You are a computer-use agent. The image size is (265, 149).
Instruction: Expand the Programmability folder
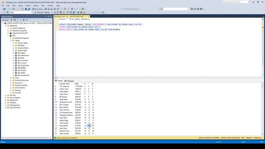(x=11, y=85)
